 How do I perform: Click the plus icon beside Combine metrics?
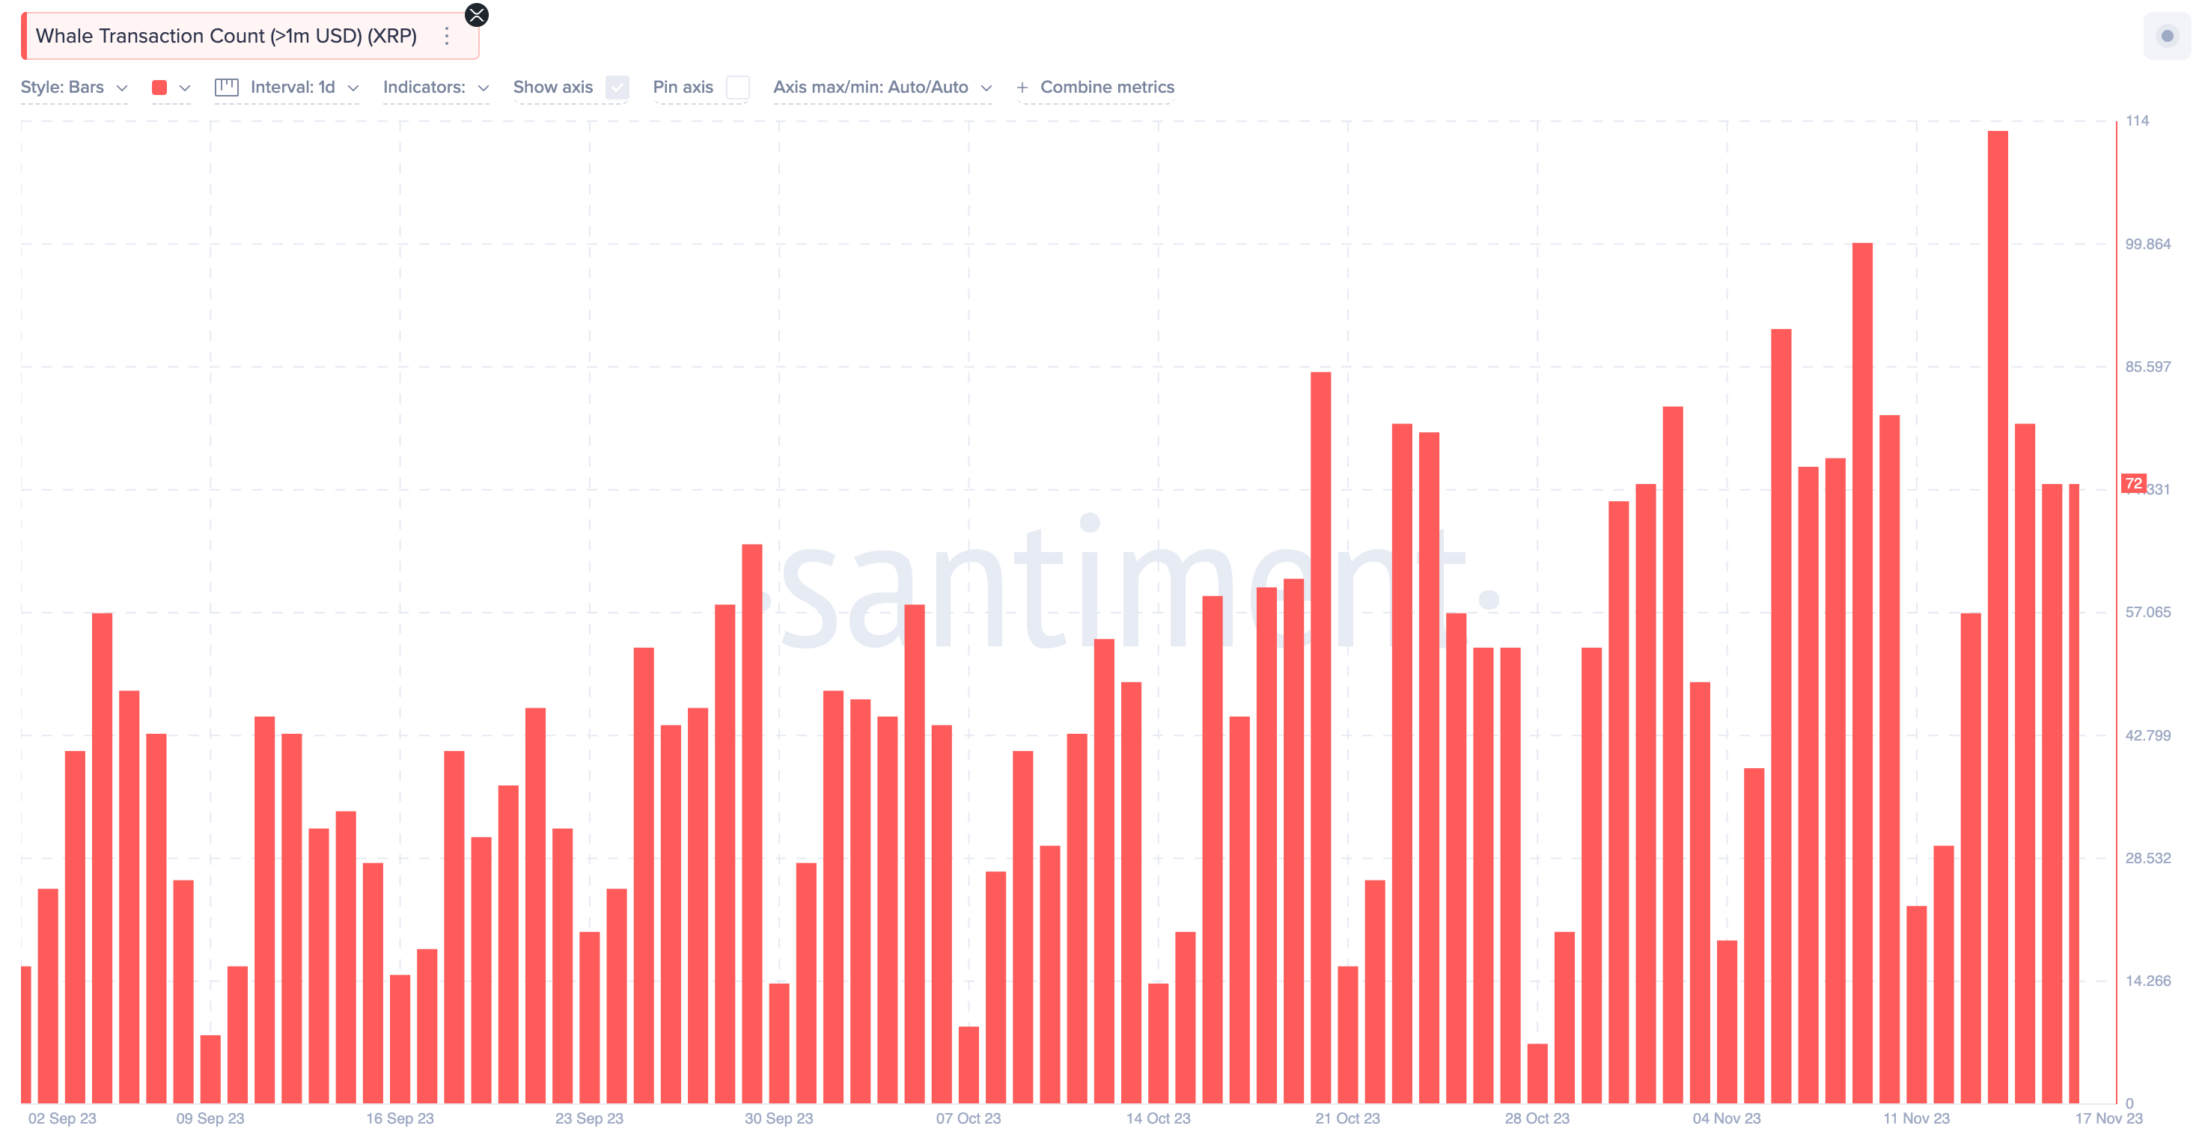point(1022,88)
